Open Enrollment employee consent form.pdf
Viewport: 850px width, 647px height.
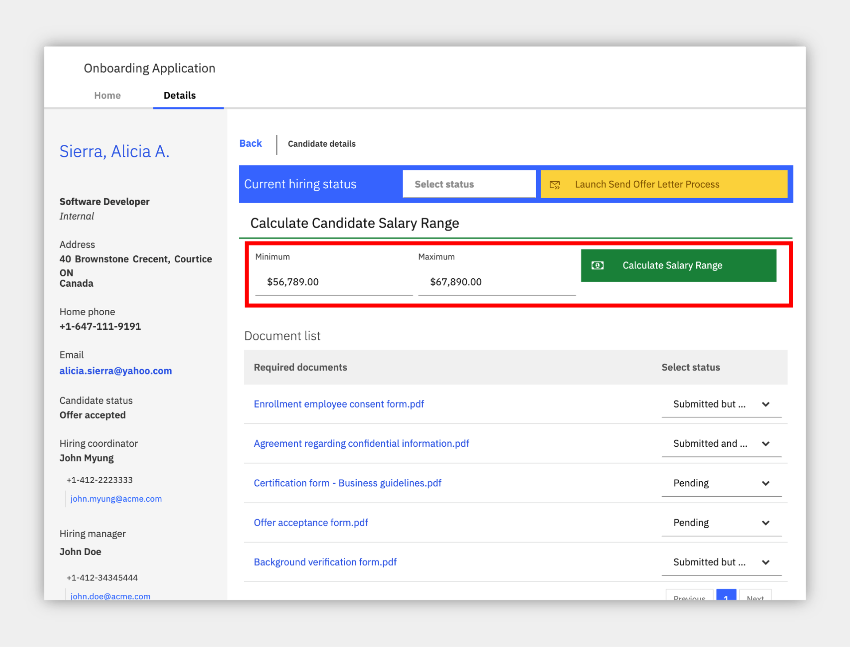(339, 404)
